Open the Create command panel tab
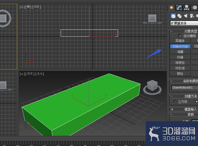Screen dimensions: 198x146 tap(172, 8)
